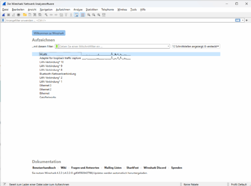The image size is (251, 186).
Task: Select the 'Bluetooth-Netzwerkverbindung' interface
Action: [x=57, y=74]
